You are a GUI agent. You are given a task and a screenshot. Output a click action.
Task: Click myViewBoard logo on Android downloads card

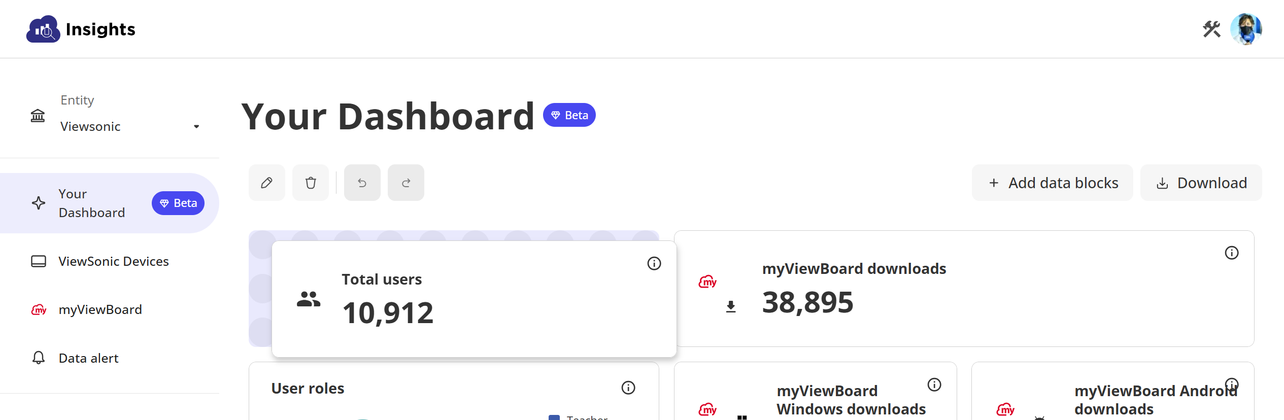coord(1005,409)
